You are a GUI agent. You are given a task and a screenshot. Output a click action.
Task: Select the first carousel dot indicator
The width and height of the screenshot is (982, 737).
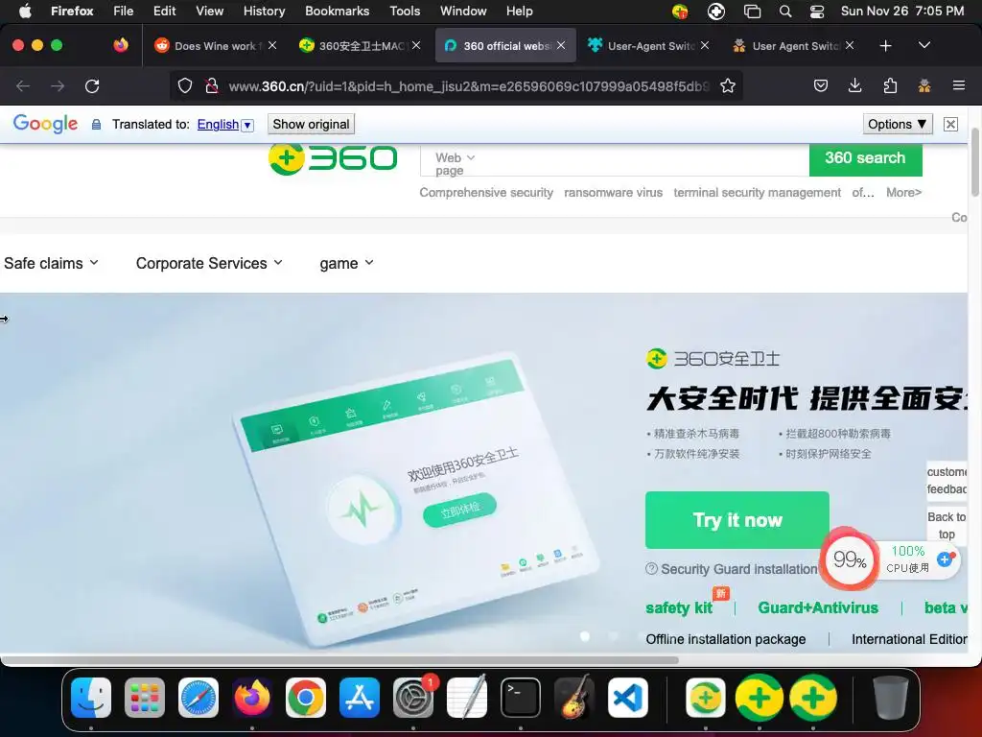585,636
